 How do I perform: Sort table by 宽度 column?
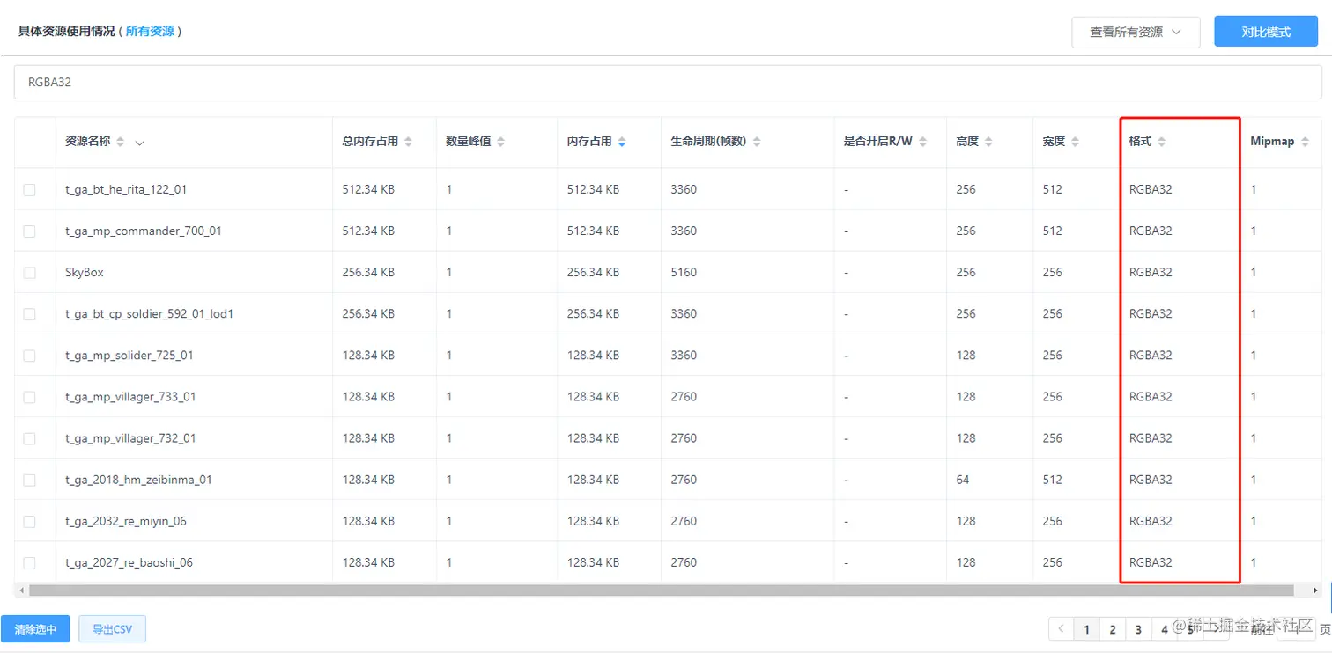coord(1074,141)
